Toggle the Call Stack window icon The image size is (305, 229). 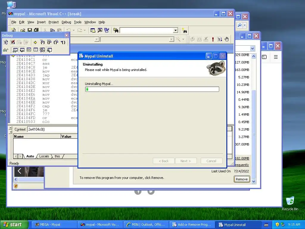pyautogui.click(x=42, y=50)
